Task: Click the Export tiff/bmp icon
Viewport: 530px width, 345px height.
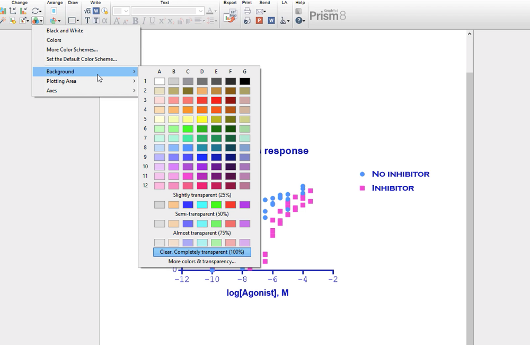Action: (230, 15)
